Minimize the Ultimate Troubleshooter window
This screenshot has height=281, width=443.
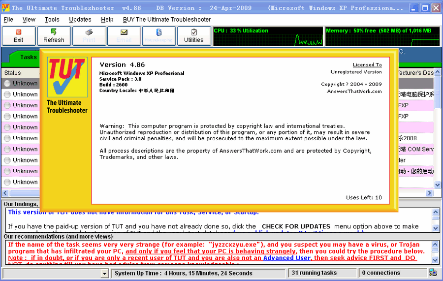(x=414, y=7)
